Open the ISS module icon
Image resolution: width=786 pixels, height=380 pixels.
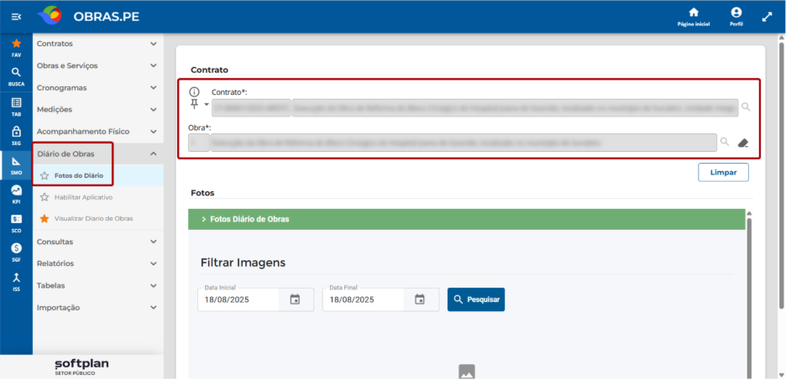tap(16, 281)
